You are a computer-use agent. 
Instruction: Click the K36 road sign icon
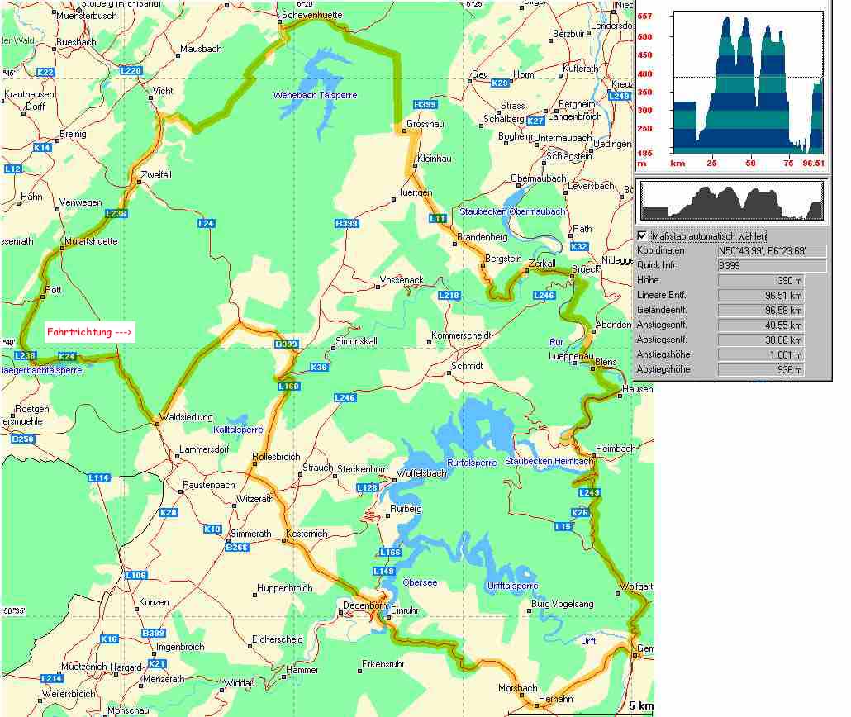318,368
